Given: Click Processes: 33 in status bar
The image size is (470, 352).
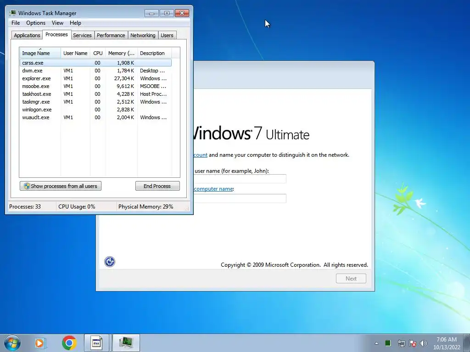Looking at the screenshot, I should tap(25, 207).
